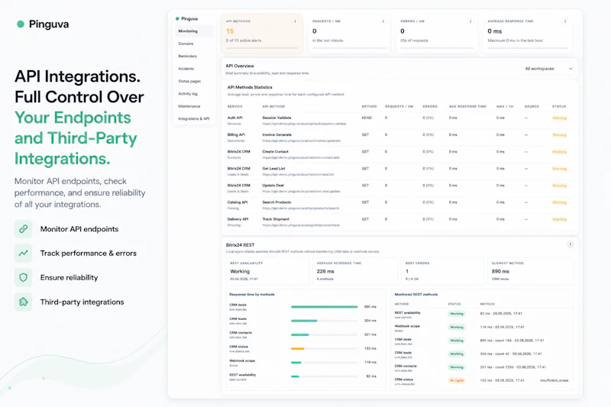The image size is (611, 407).
Task: Open the Invoice Generate endpoint URL
Action: (302, 141)
